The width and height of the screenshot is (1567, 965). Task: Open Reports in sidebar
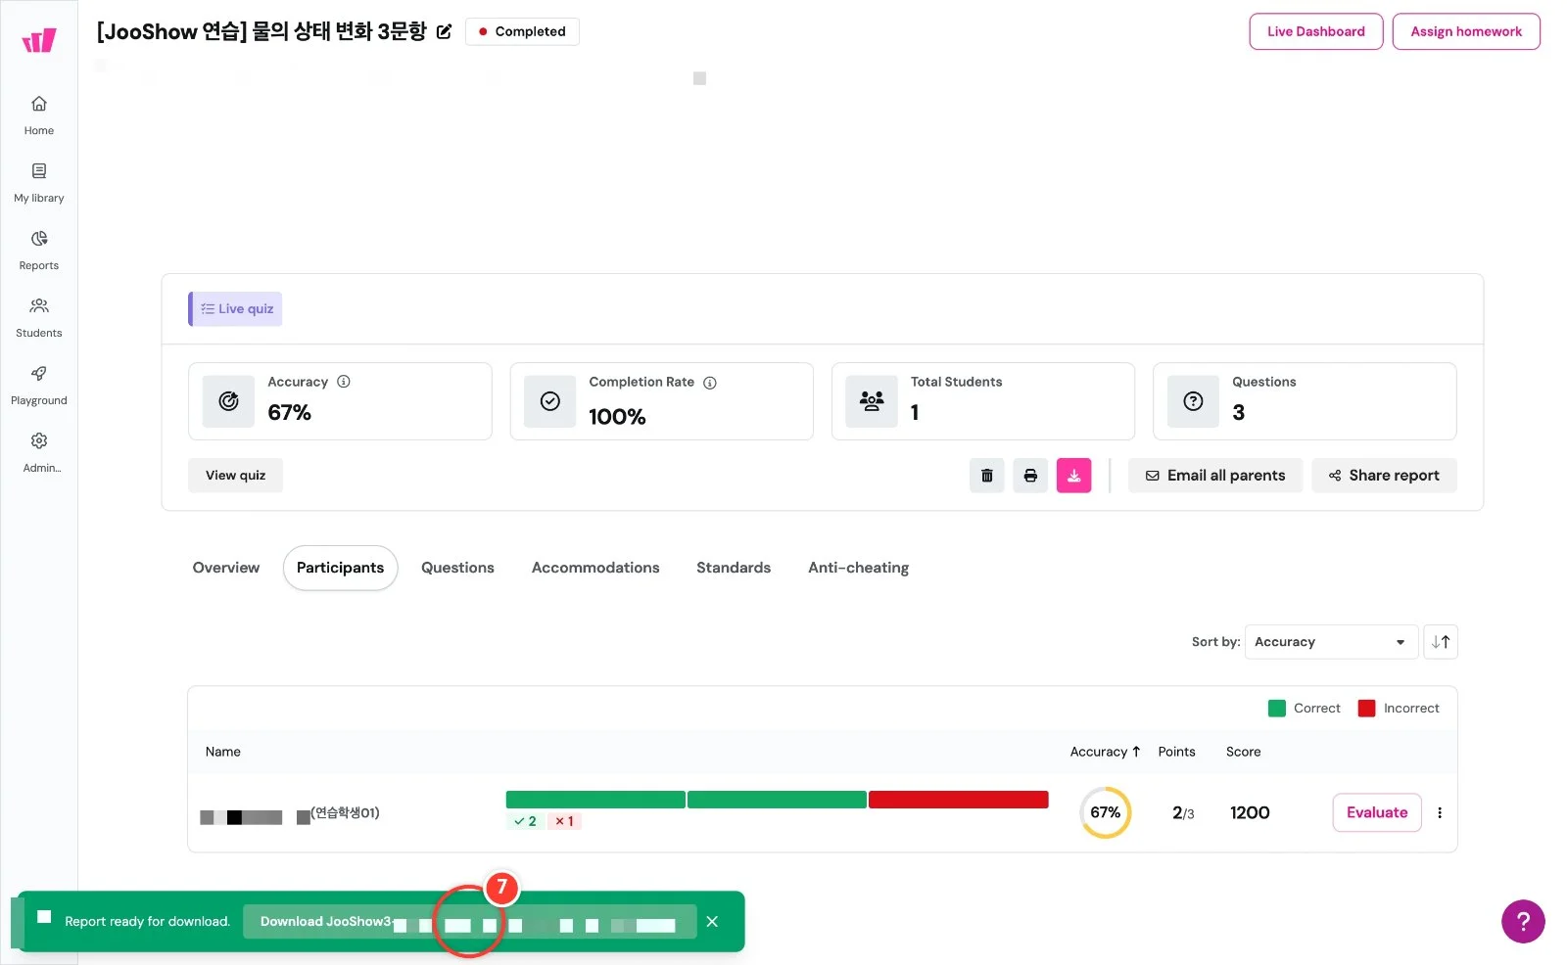[39, 251]
